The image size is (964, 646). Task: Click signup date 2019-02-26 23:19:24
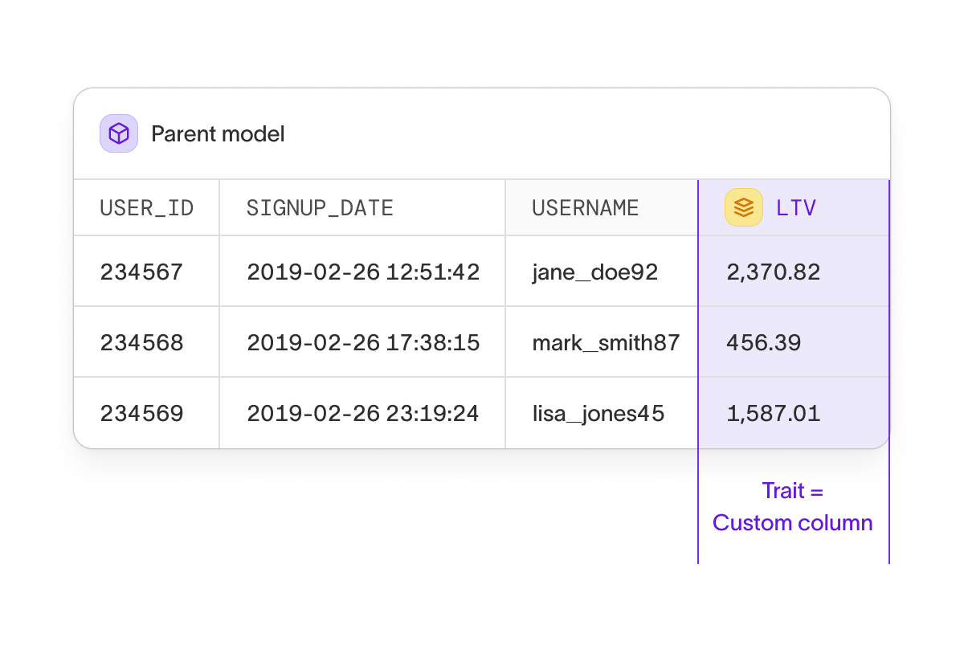click(x=363, y=414)
